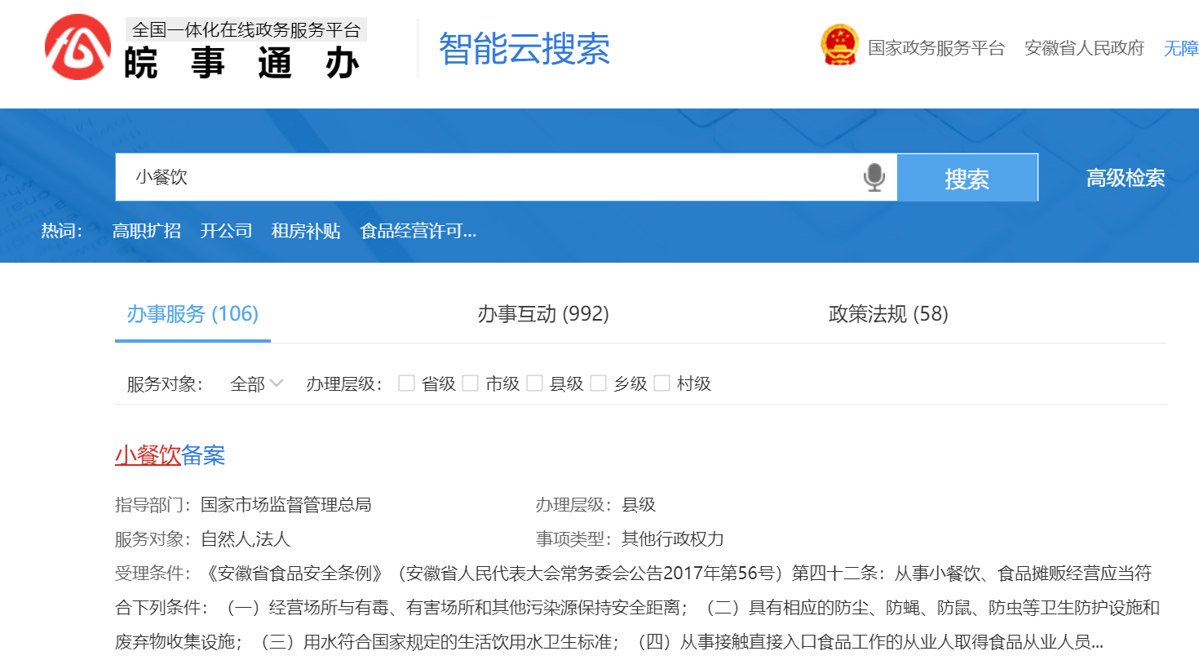Select the 办事服务 (106) tab
Image resolution: width=1199 pixels, height=660 pixels.
tap(192, 314)
